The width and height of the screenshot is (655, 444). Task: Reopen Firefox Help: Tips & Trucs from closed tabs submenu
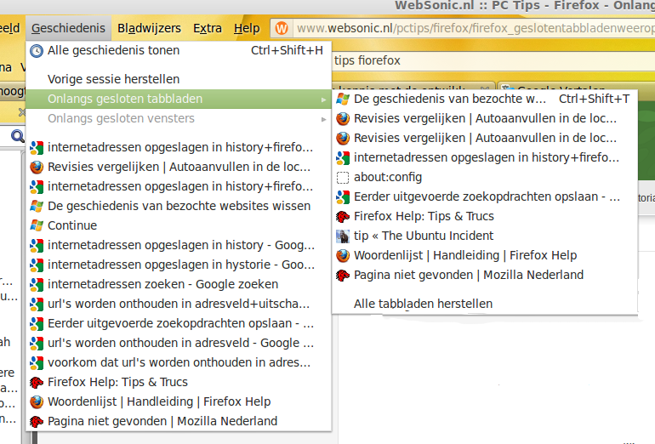485,216
